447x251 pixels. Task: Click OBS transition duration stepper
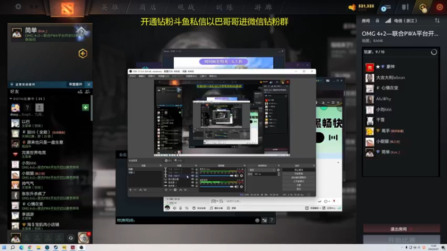(x=278, y=174)
